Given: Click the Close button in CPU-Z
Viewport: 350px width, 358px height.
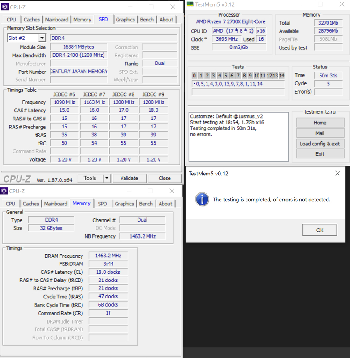Looking at the screenshot, I should point(164,178).
